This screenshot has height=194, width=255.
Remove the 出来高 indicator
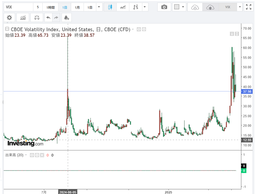(x=42, y=155)
